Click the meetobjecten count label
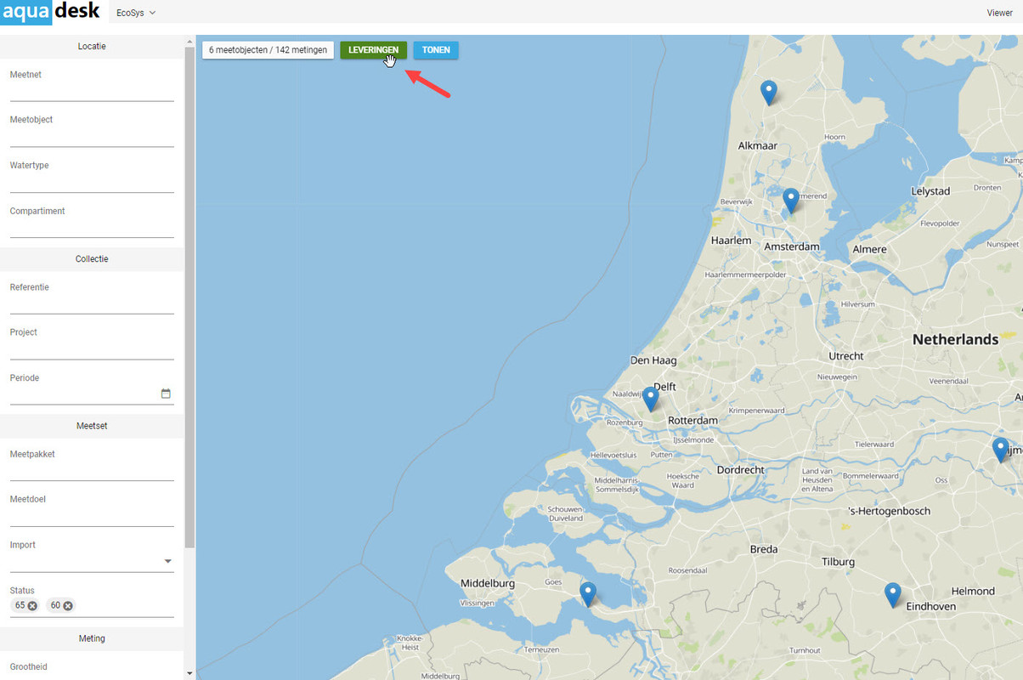The height and width of the screenshot is (680, 1023). point(268,50)
